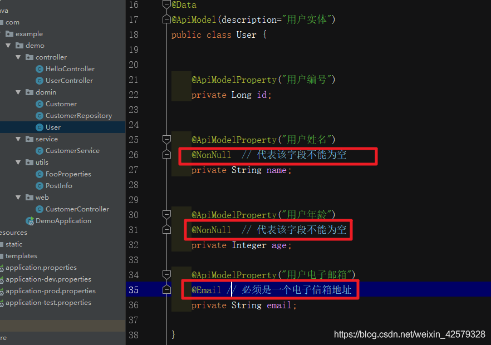
Task: Click the demo package folder icon
Action: [x=19, y=46]
